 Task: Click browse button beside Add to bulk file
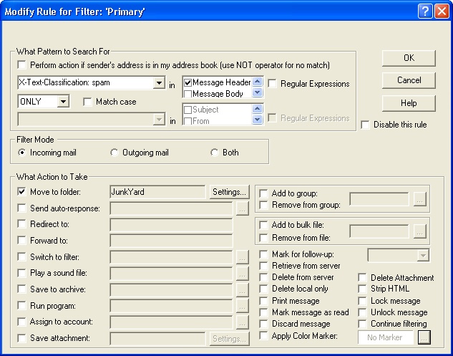(420, 231)
